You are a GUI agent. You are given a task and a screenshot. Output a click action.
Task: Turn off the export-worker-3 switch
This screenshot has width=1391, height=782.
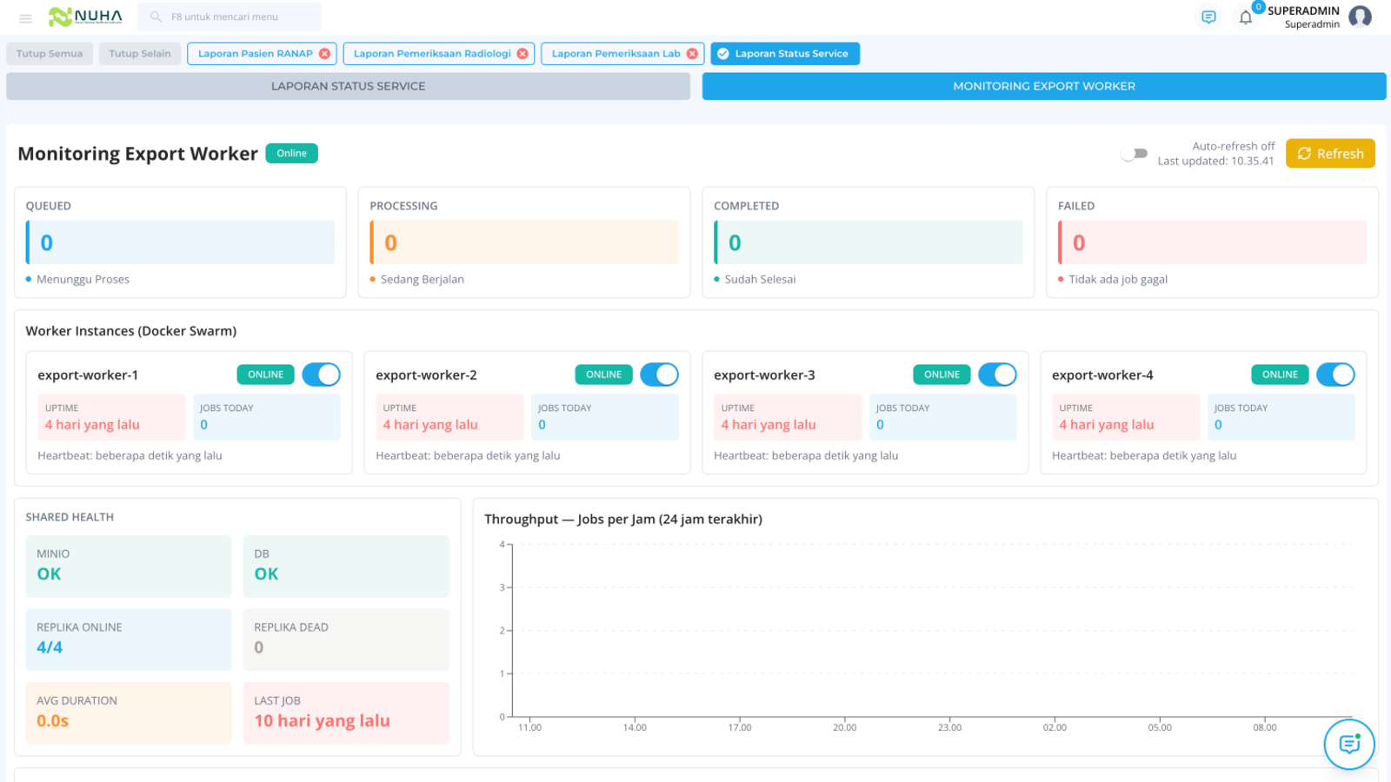[x=998, y=374]
